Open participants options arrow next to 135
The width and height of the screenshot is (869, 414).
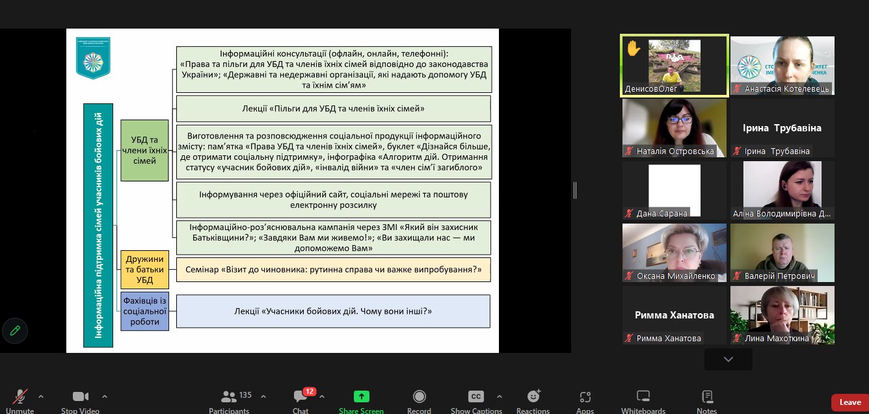pos(263,396)
